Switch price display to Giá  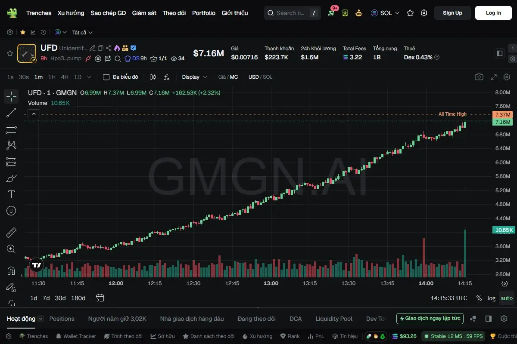click(222, 77)
